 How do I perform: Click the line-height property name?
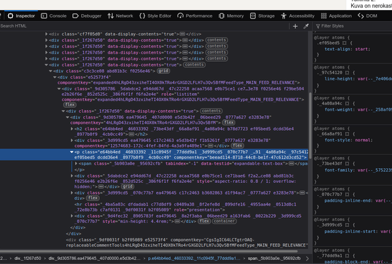(340, 79)
